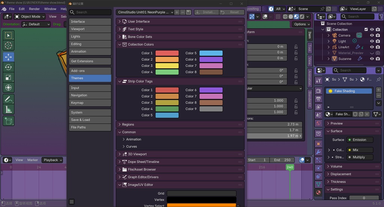Add a new theme preset with plus icon
Viewport: 384px width, 207px height.
(x=177, y=12)
